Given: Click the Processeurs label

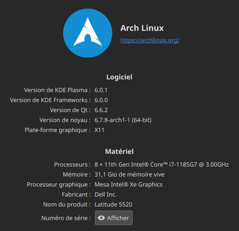Looking at the screenshot, I should point(72,165).
